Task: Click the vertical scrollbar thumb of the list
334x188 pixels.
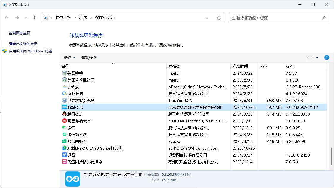Action: pos(331,156)
